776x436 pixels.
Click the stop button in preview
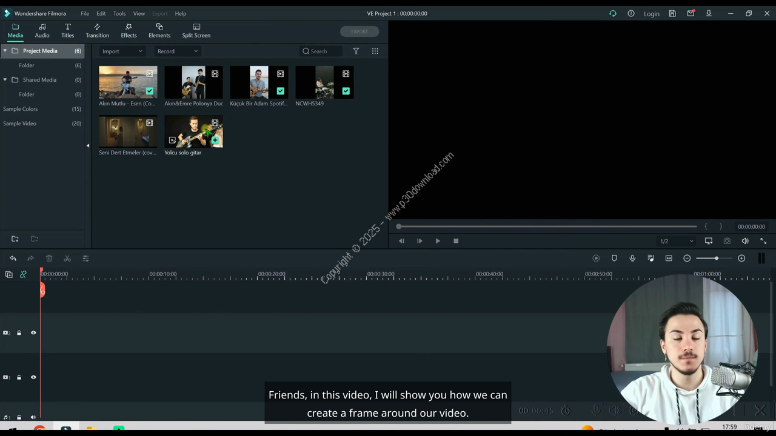point(456,241)
